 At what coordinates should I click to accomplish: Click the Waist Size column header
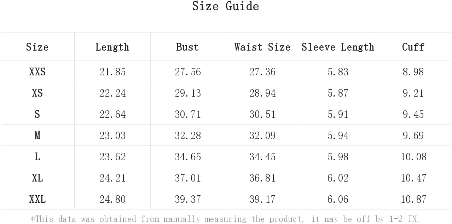(x=262, y=47)
